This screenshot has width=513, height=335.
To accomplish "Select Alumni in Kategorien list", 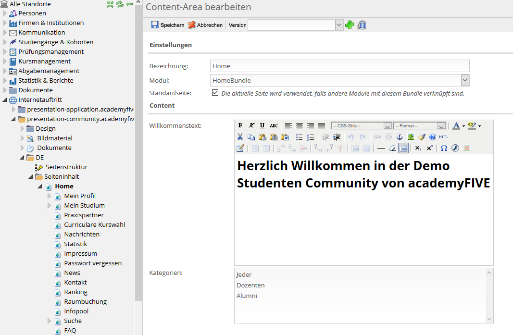I will (247, 296).
